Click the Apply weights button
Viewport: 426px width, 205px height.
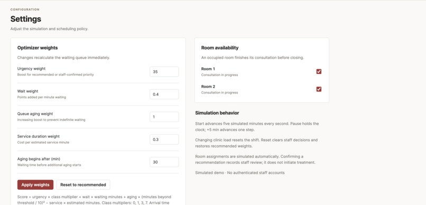[35, 184]
